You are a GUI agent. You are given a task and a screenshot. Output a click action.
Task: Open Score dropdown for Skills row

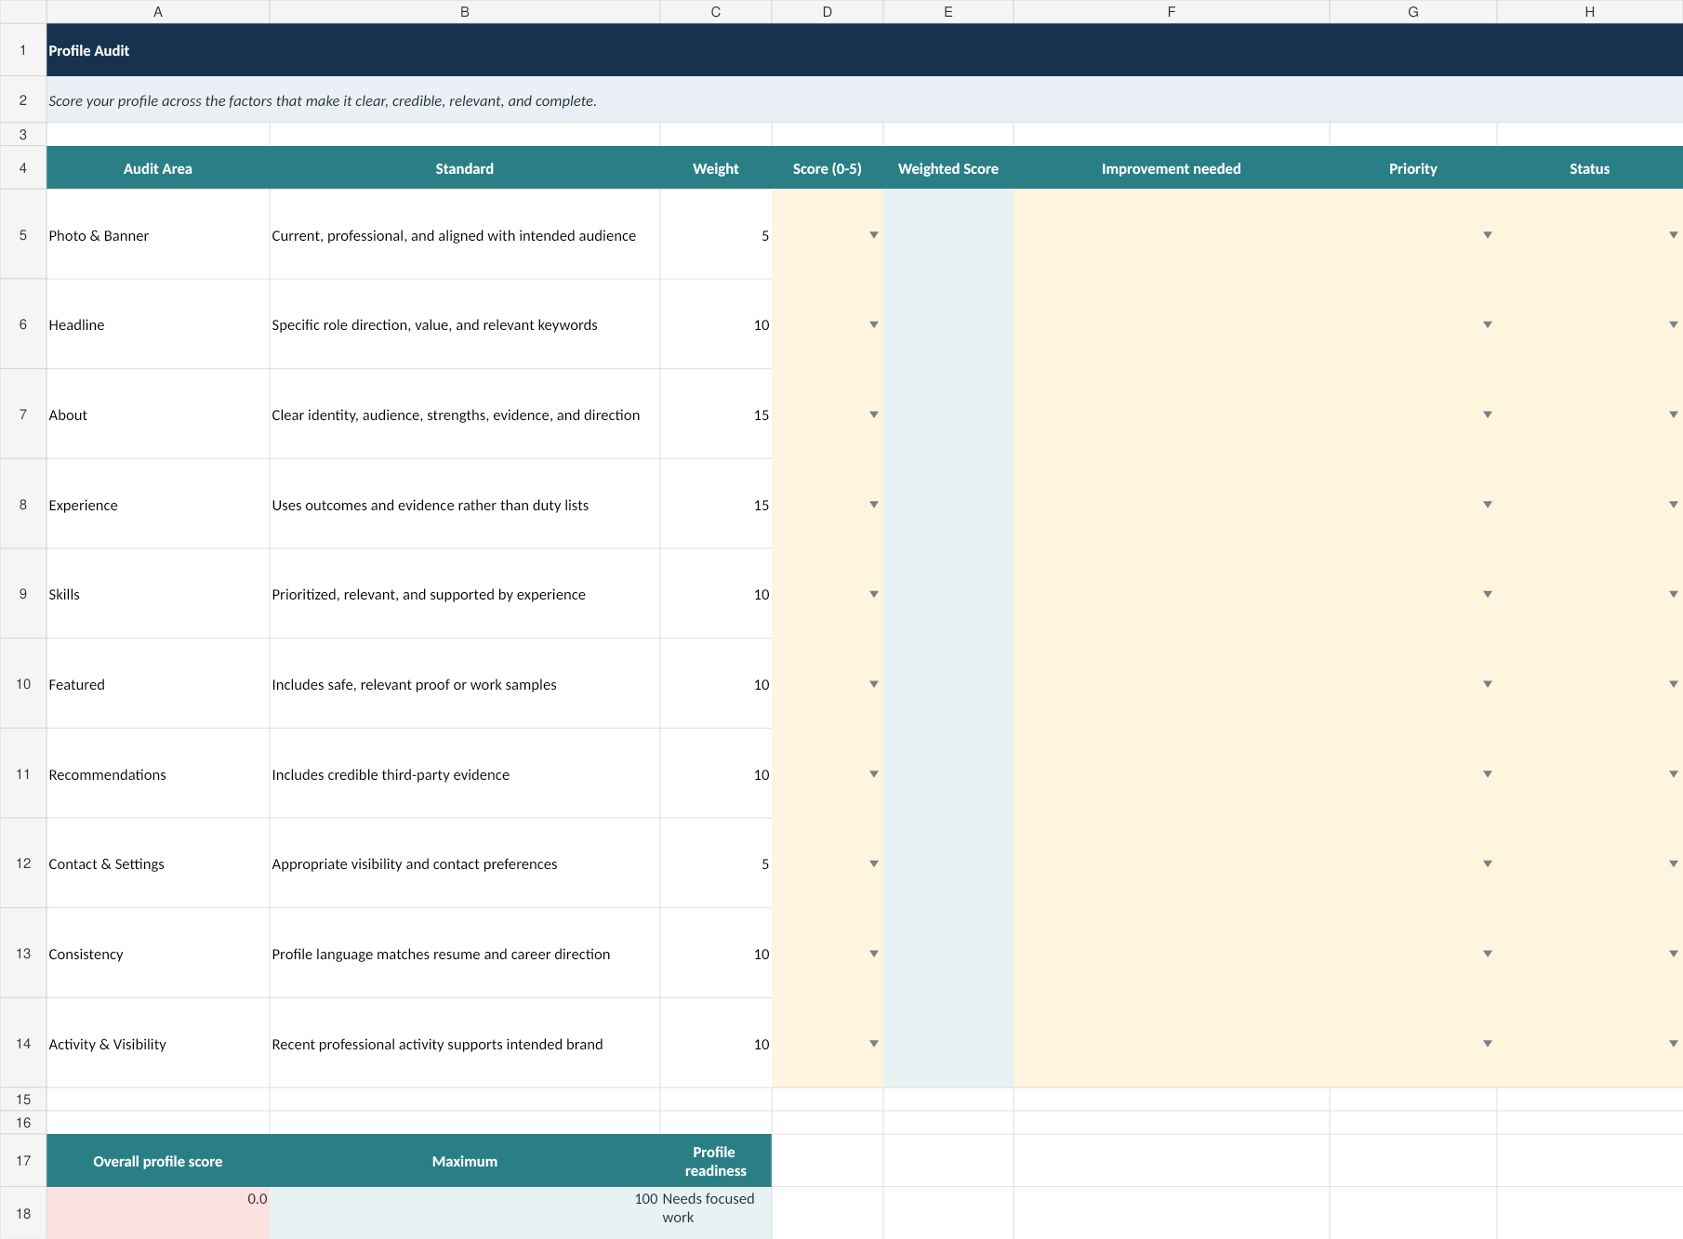pos(874,594)
